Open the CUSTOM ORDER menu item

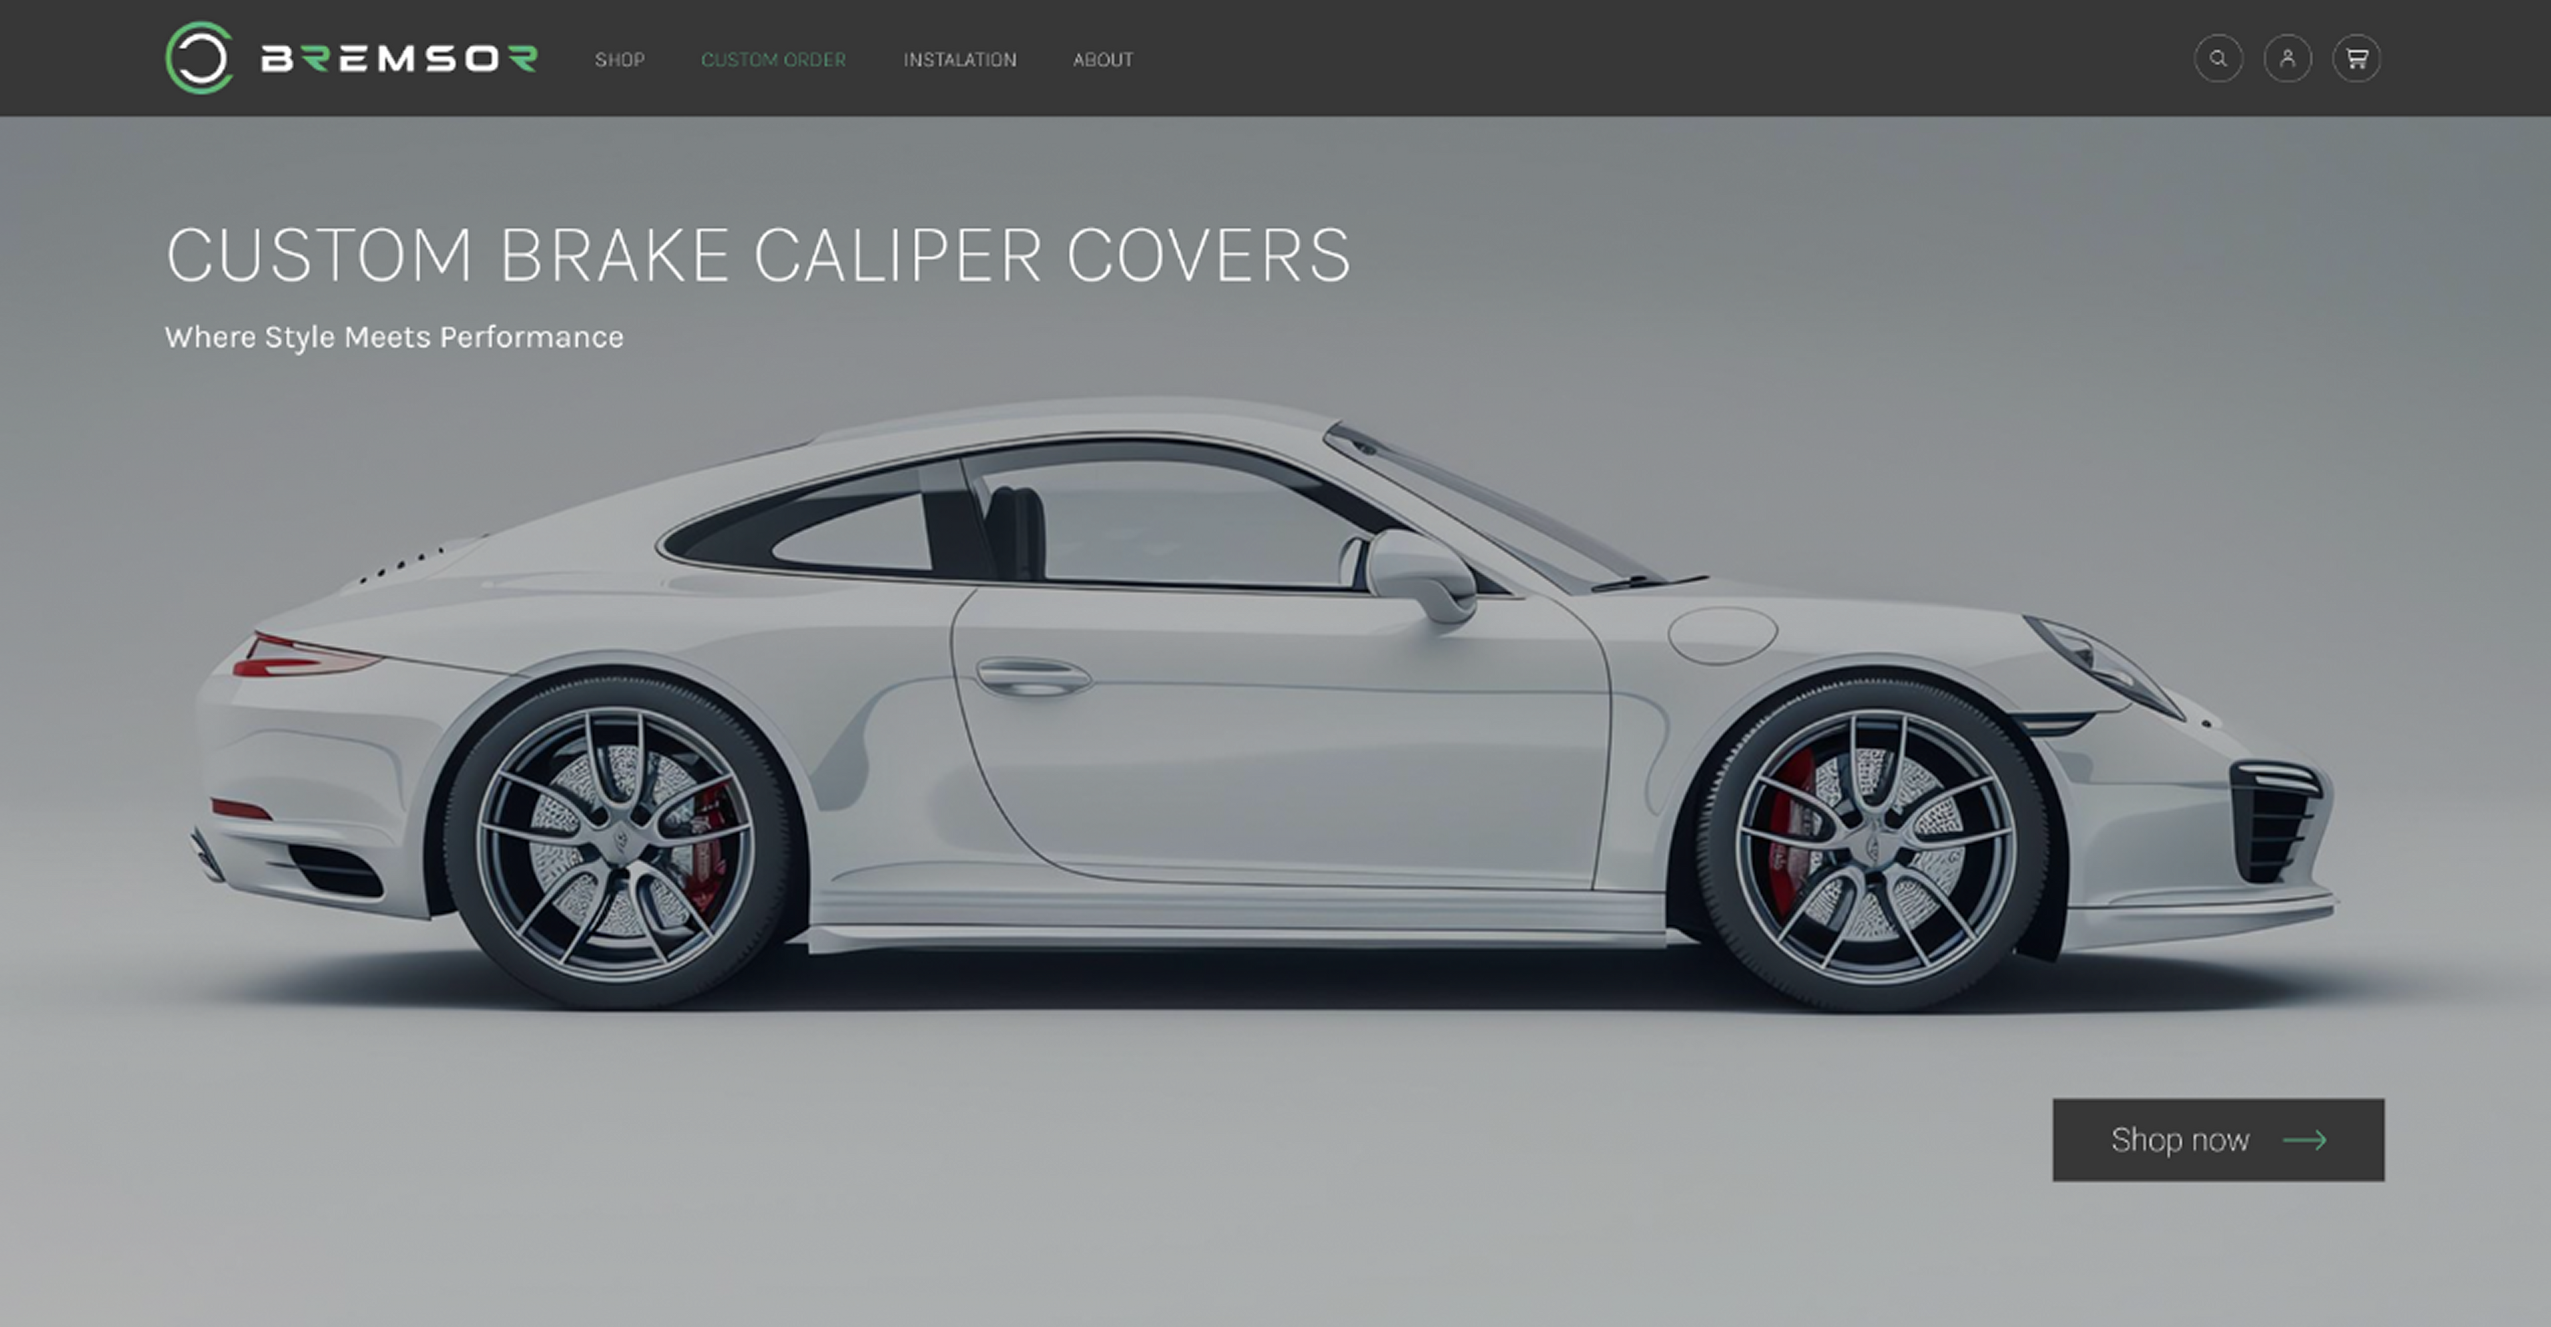[x=773, y=59]
